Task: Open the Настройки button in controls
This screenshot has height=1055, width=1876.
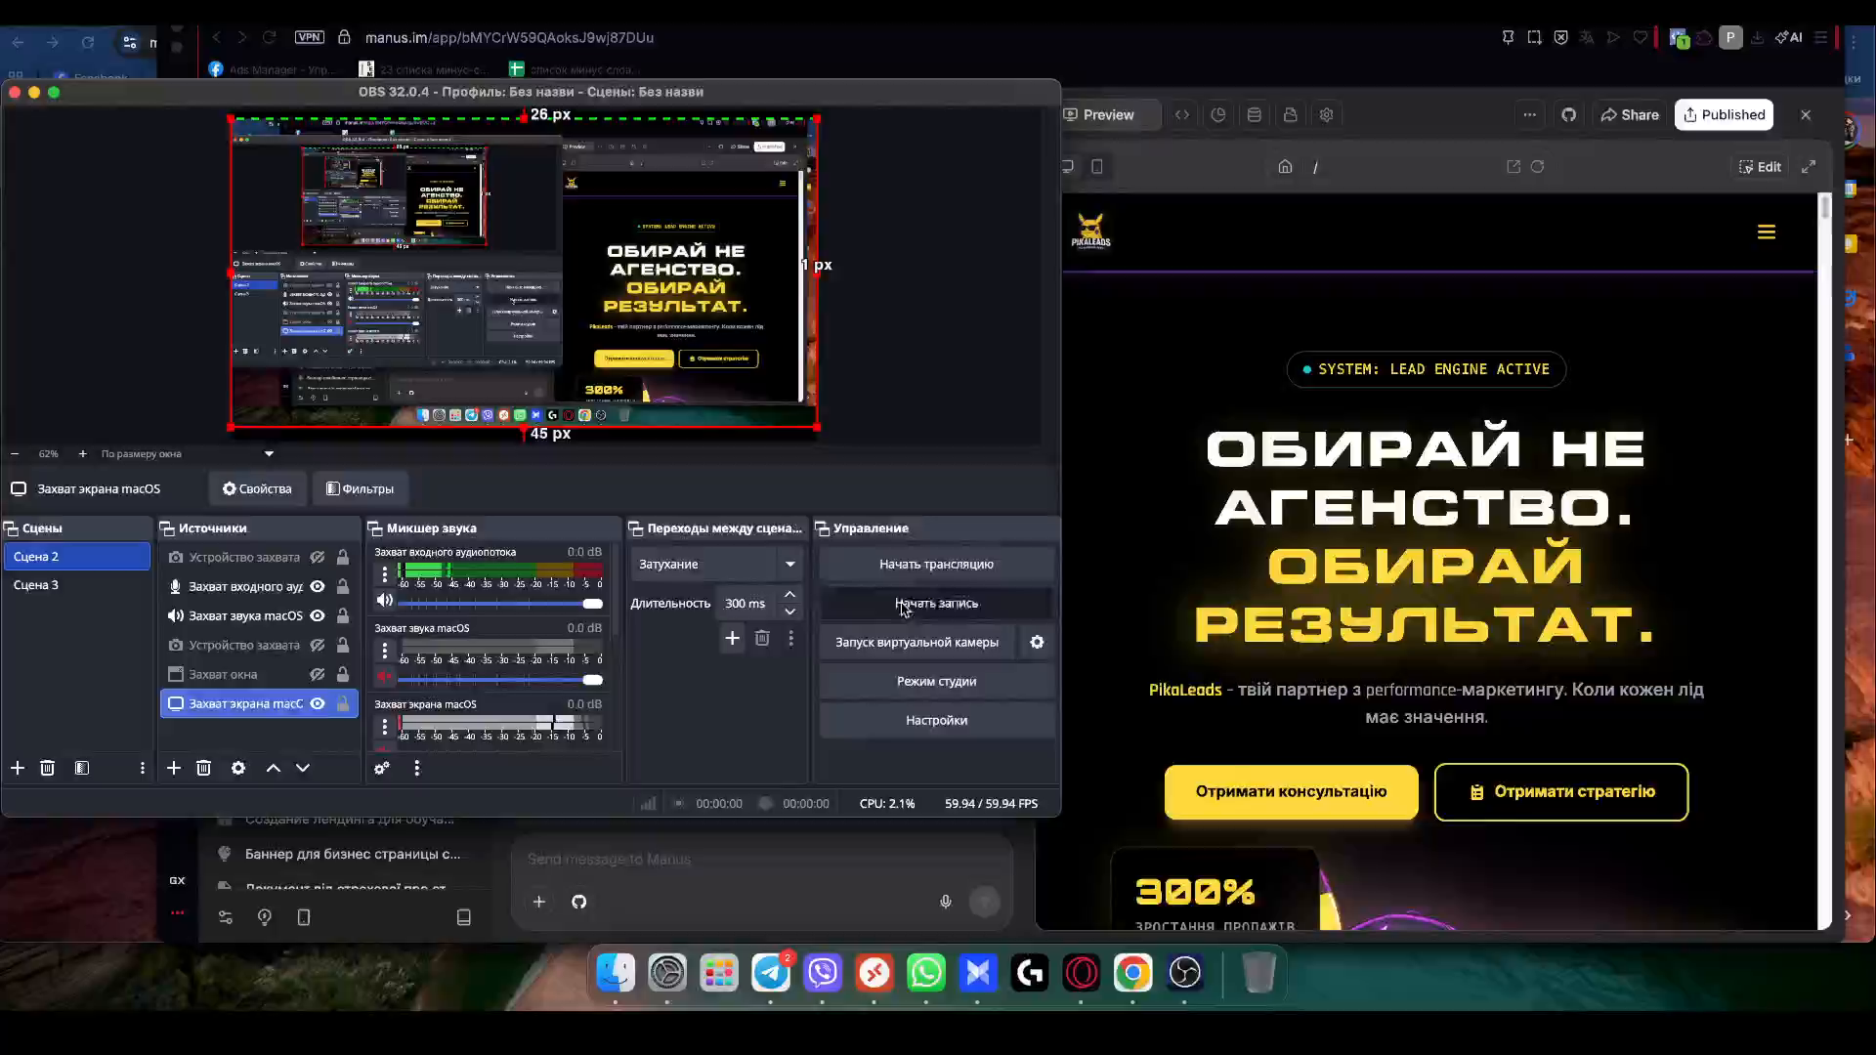Action: 935,720
